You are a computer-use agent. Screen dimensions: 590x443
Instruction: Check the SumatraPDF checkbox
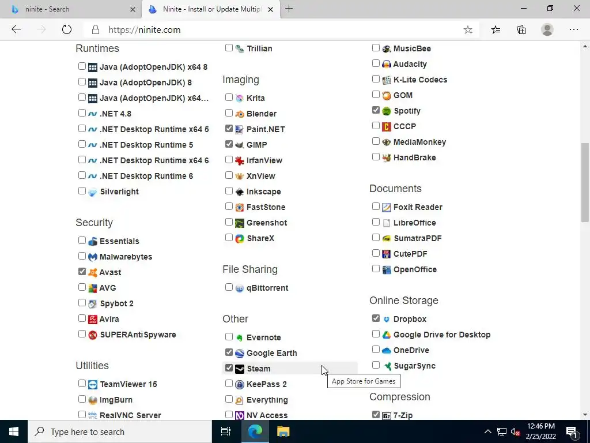tap(376, 237)
